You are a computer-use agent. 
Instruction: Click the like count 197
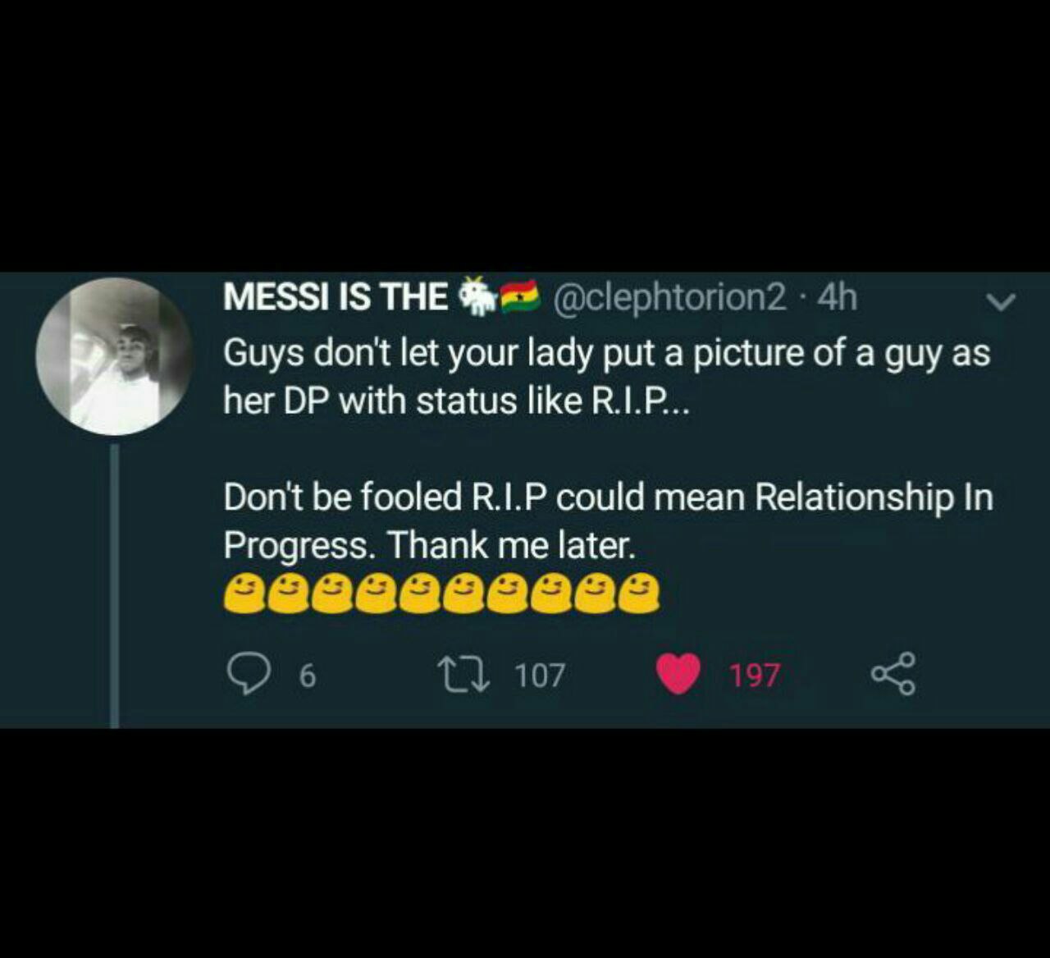tap(755, 676)
